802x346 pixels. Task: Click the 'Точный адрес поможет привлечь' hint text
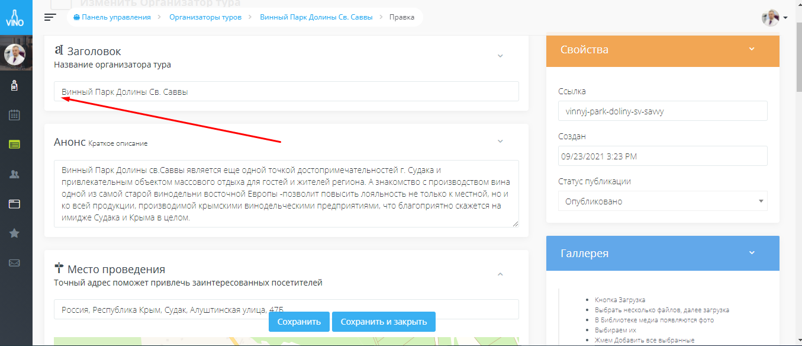tap(188, 283)
